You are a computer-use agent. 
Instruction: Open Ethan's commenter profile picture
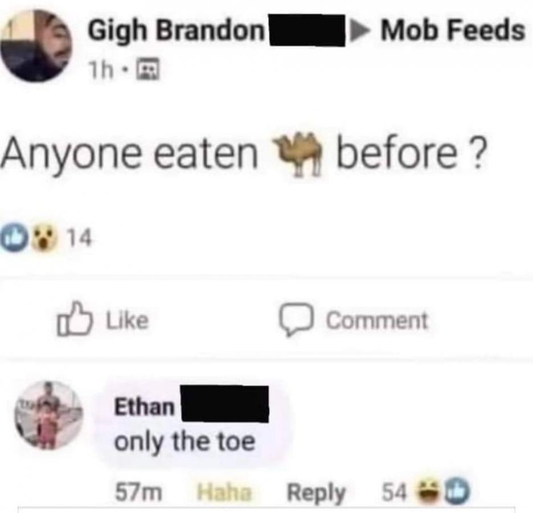48,416
